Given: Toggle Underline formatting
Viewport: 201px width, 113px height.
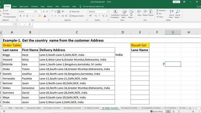Looking at the screenshot, I should (27, 16).
